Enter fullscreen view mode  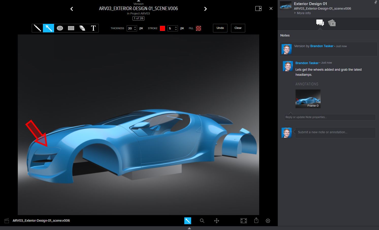tap(244, 221)
